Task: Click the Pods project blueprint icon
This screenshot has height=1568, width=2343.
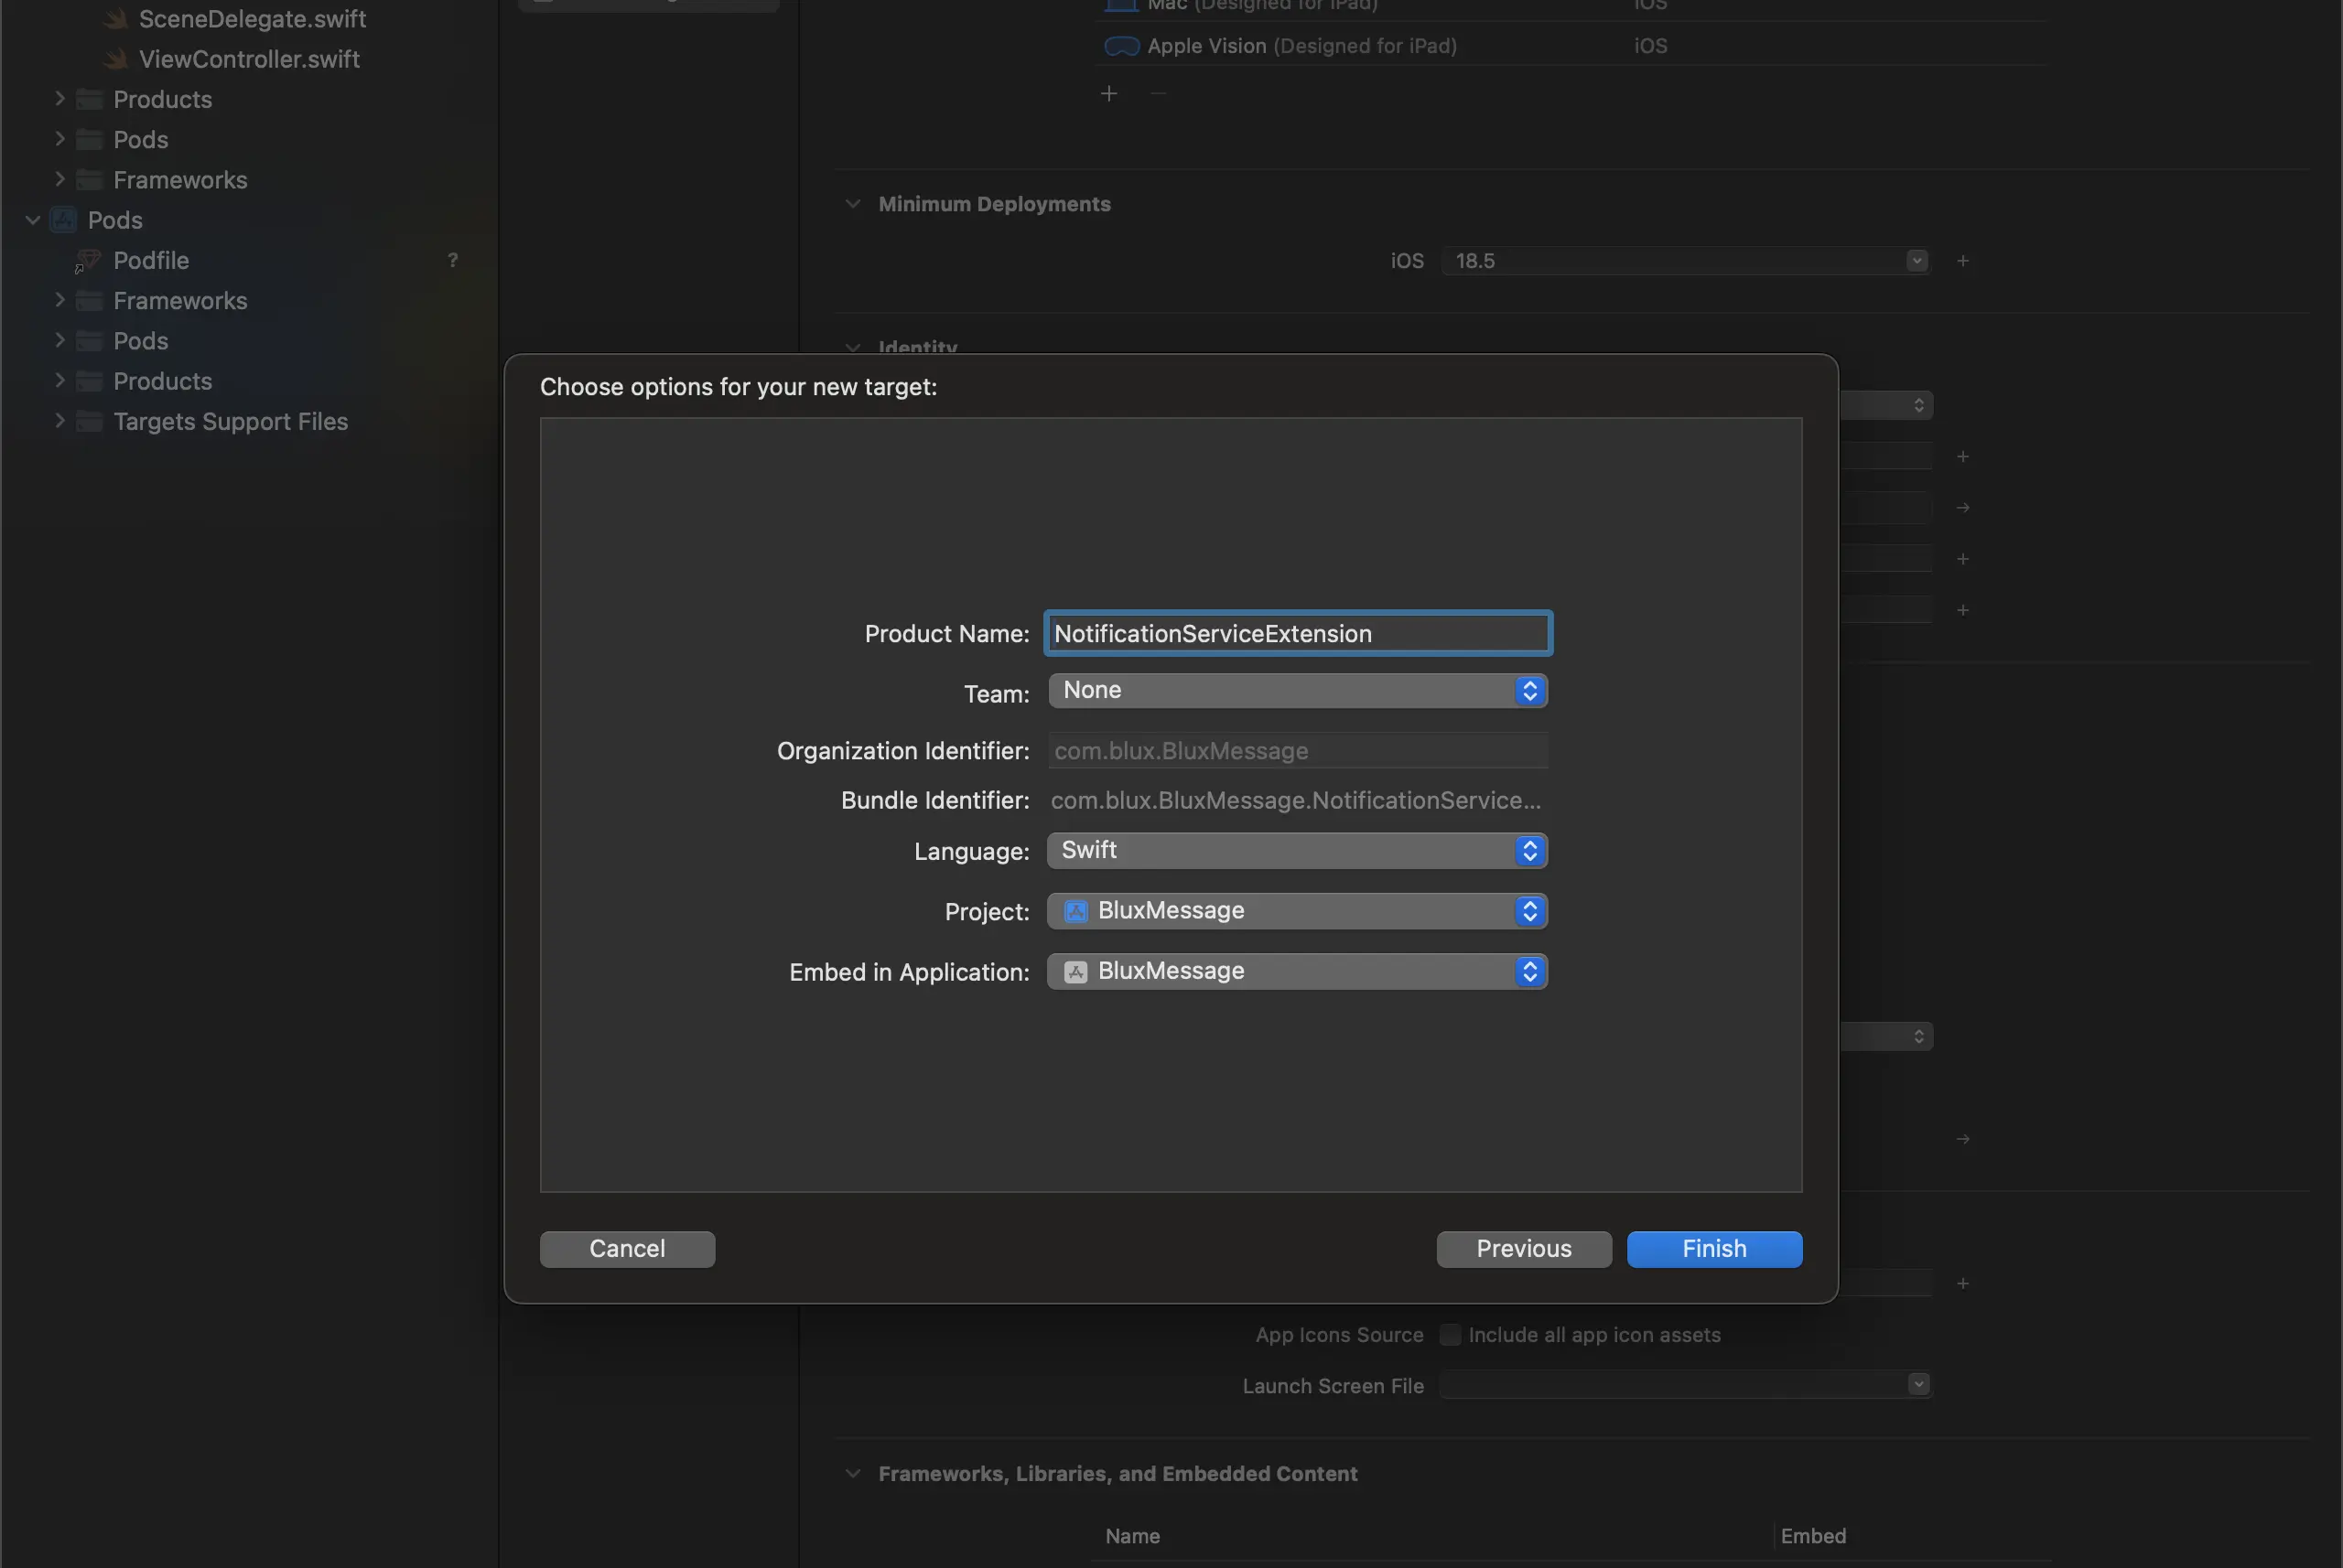Action: 63,219
